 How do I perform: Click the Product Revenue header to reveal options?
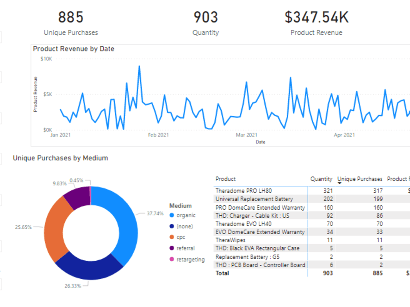pos(401,179)
